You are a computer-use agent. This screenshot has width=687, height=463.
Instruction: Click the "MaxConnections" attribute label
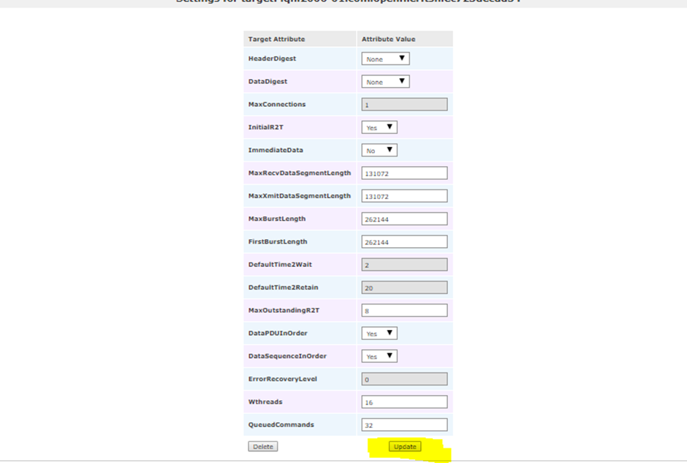coord(277,105)
